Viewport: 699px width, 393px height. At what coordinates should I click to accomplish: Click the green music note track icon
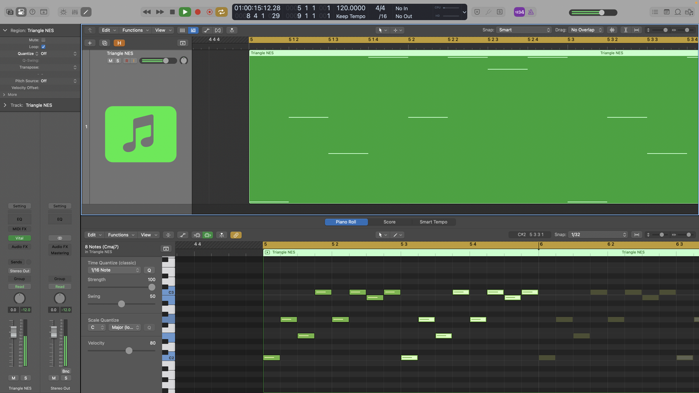[140, 134]
